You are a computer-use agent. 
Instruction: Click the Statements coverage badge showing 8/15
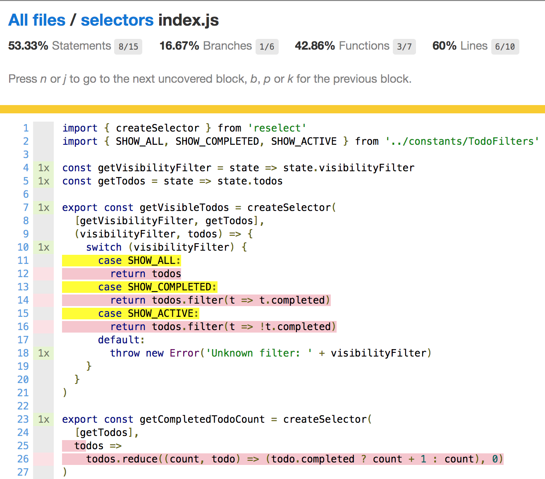point(128,47)
